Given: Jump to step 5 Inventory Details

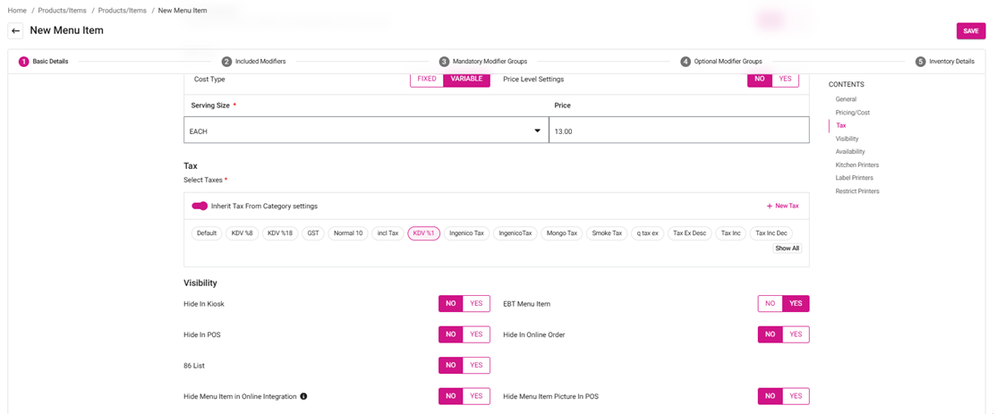Looking at the screenshot, I should [x=944, y=62].
